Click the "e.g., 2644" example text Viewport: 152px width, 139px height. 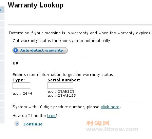[x=22, y=94]
